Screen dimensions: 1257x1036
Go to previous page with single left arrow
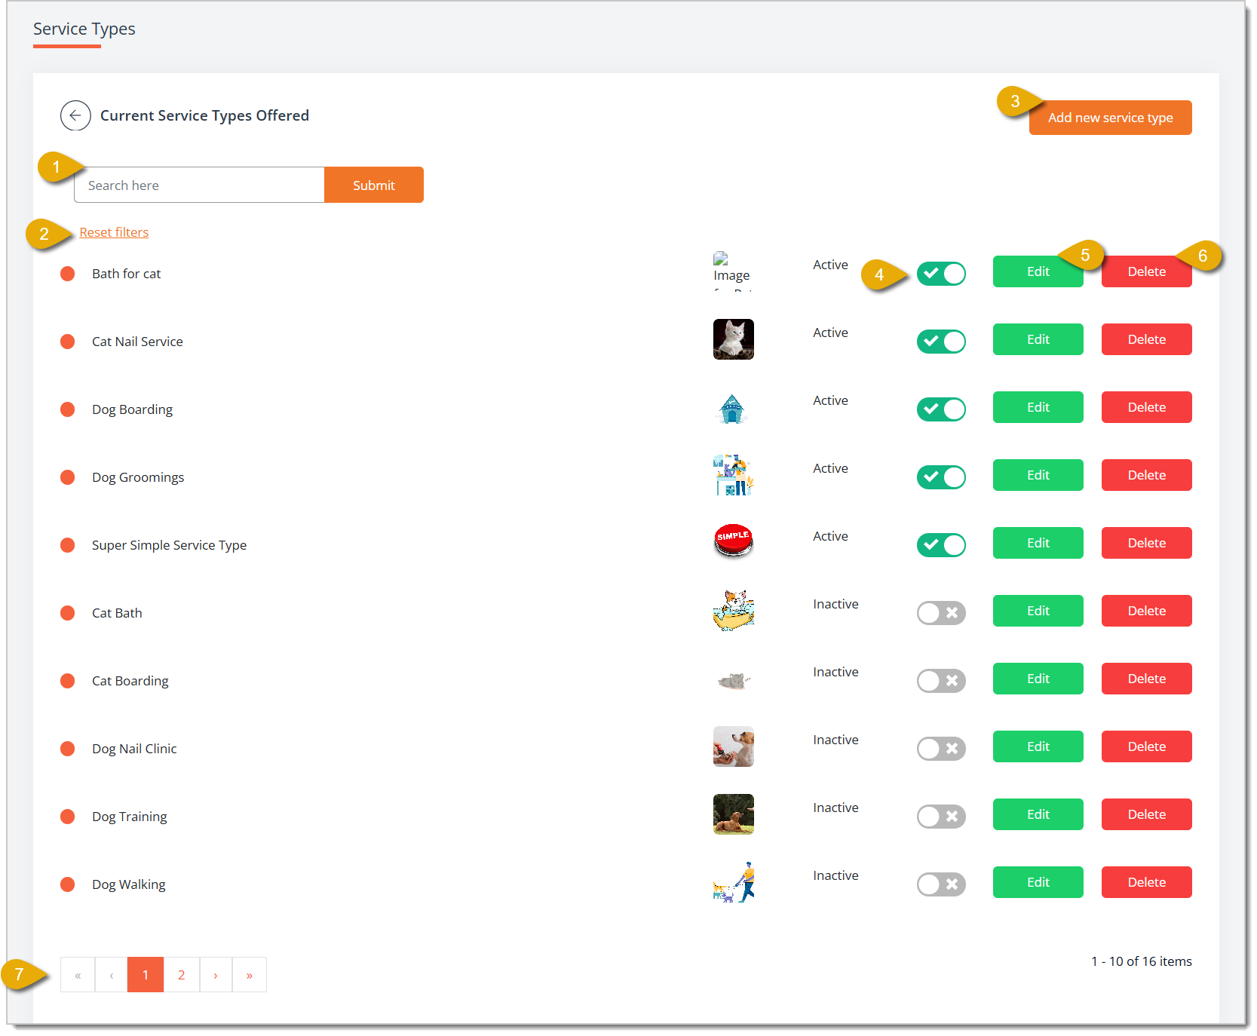(x=112, y=975)
